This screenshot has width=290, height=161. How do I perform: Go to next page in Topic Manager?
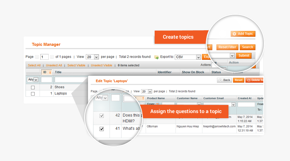point(52,57)
